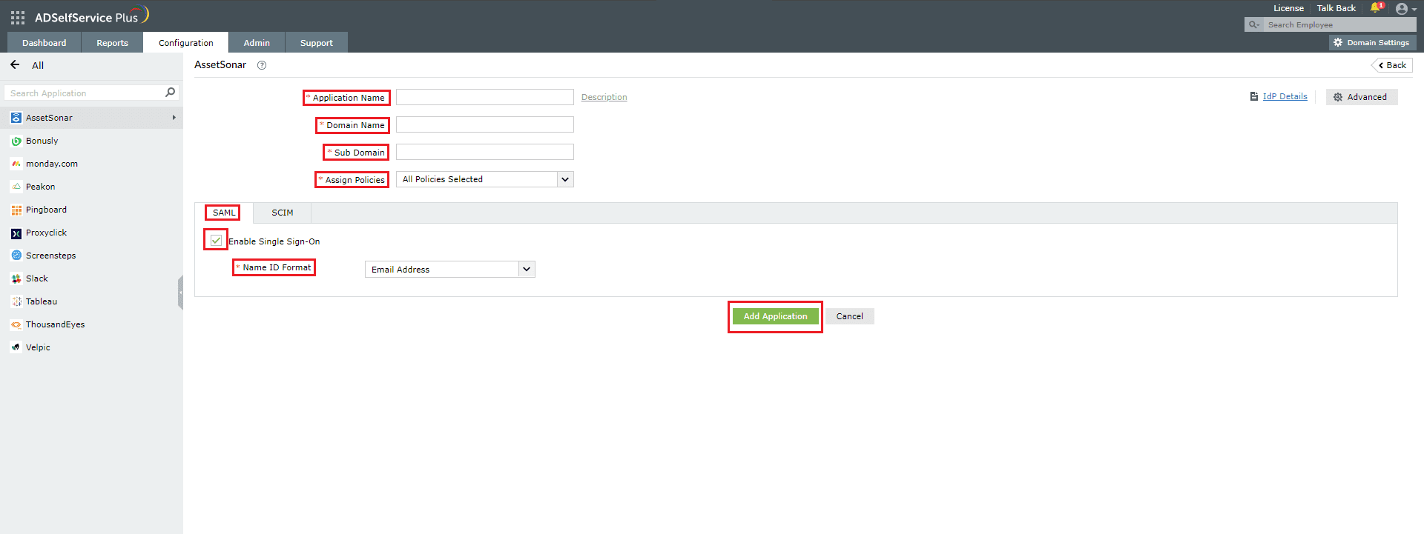Click the License link
Image resolution: width=1424 pixels, height=534 pixels.
click(1288, 8)
